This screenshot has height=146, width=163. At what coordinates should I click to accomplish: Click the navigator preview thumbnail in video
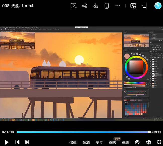coord(136,41)
